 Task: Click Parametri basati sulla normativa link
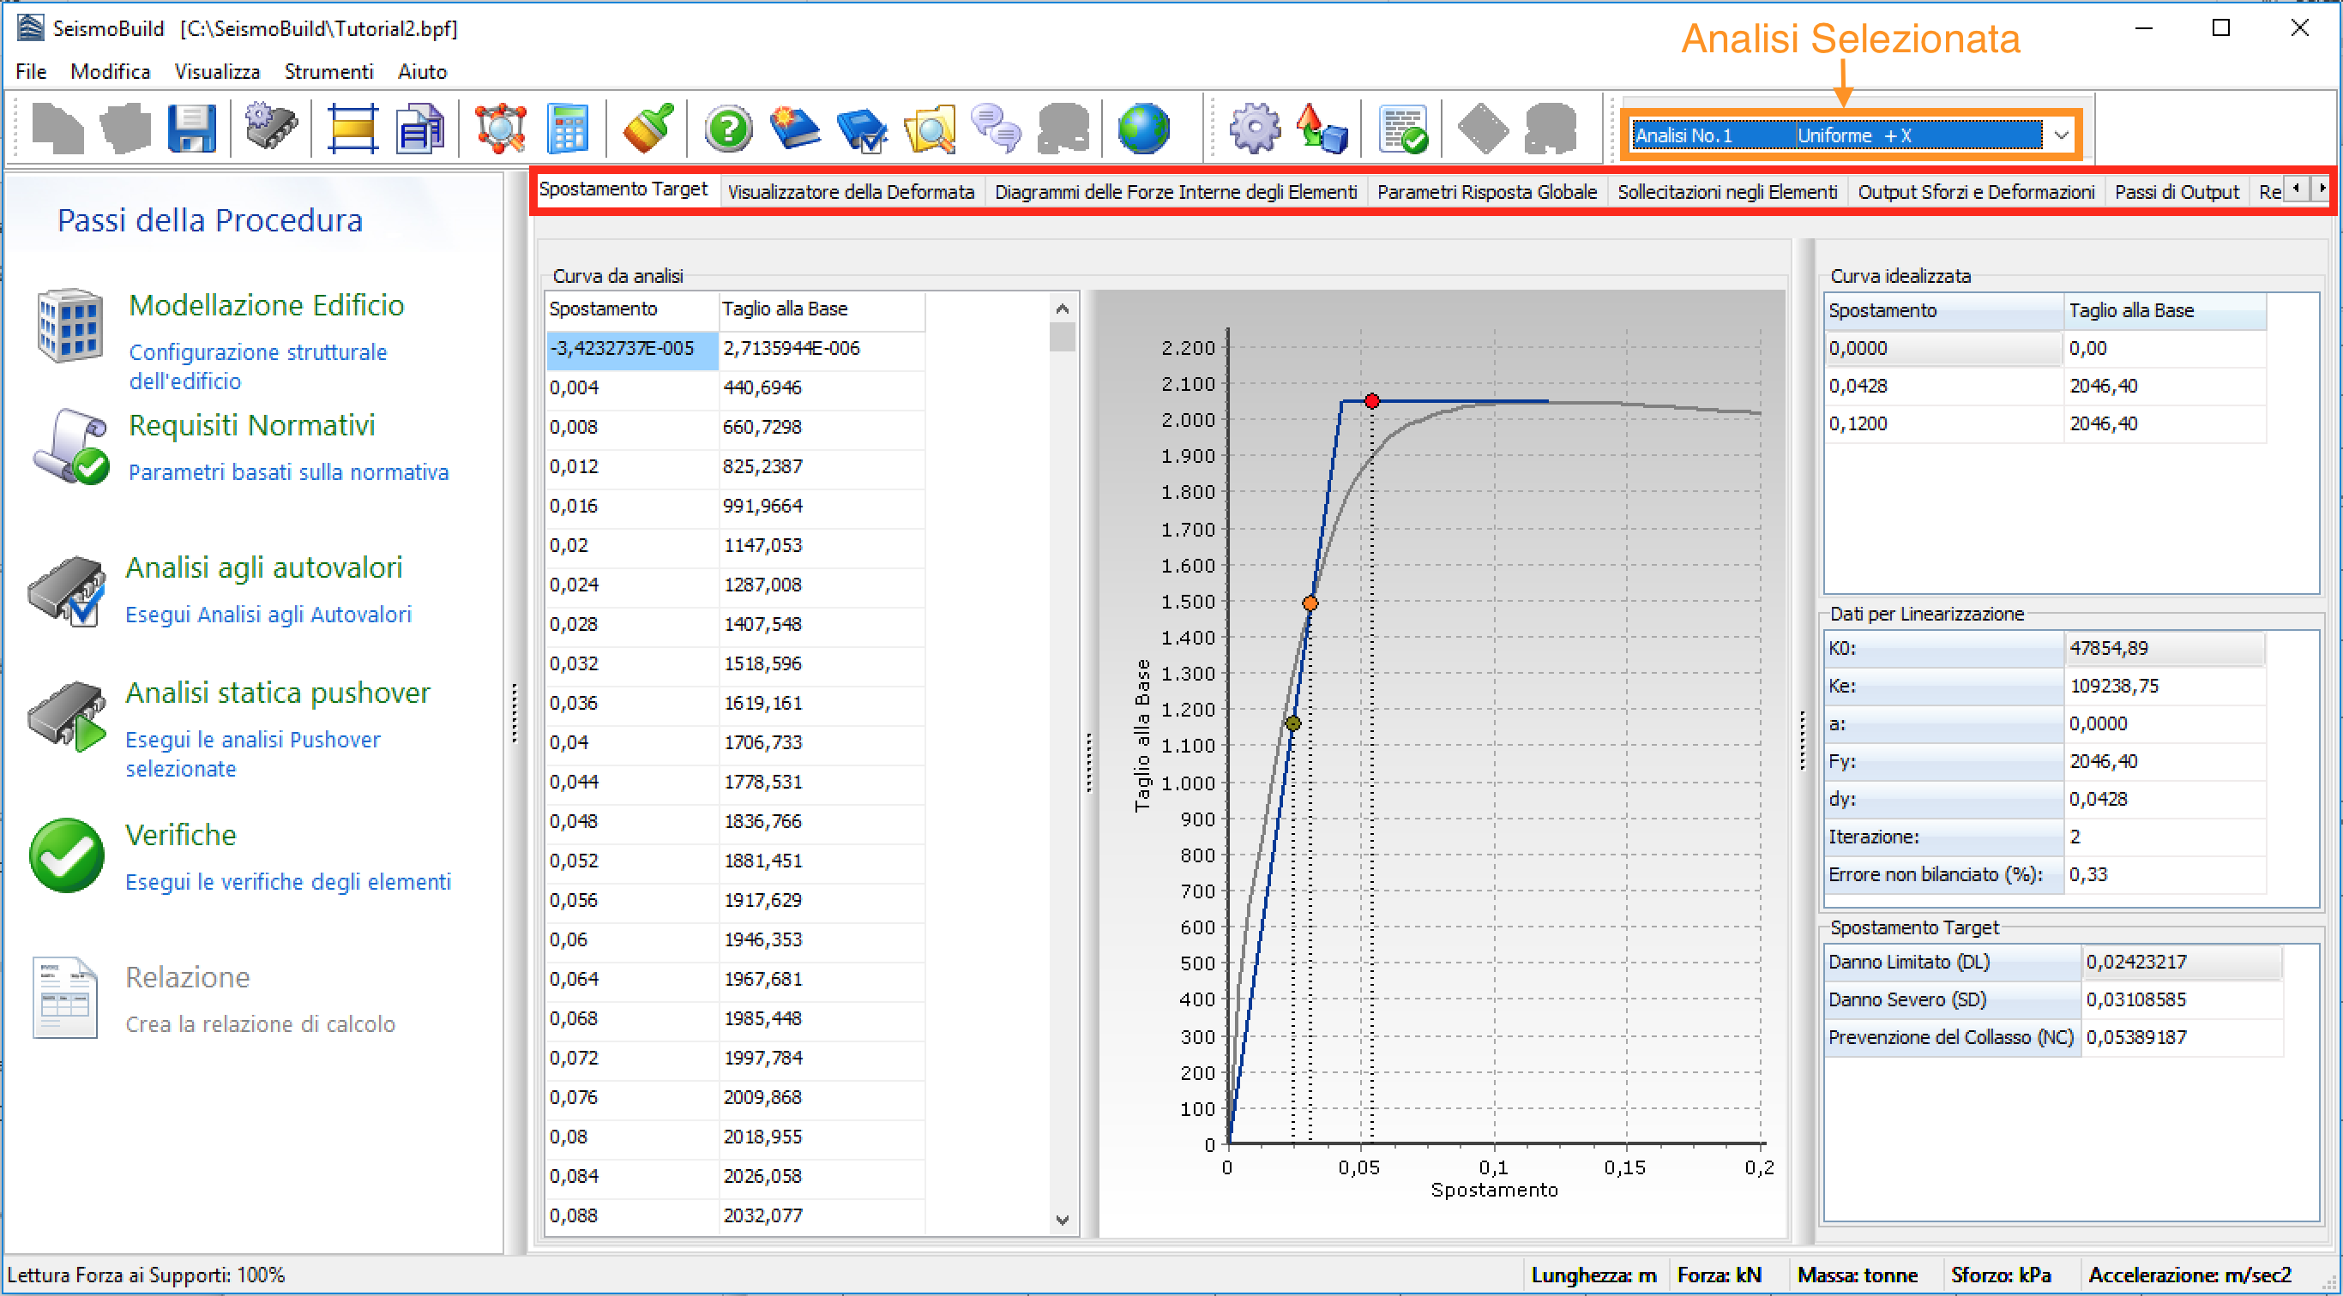tap(288, 471)
